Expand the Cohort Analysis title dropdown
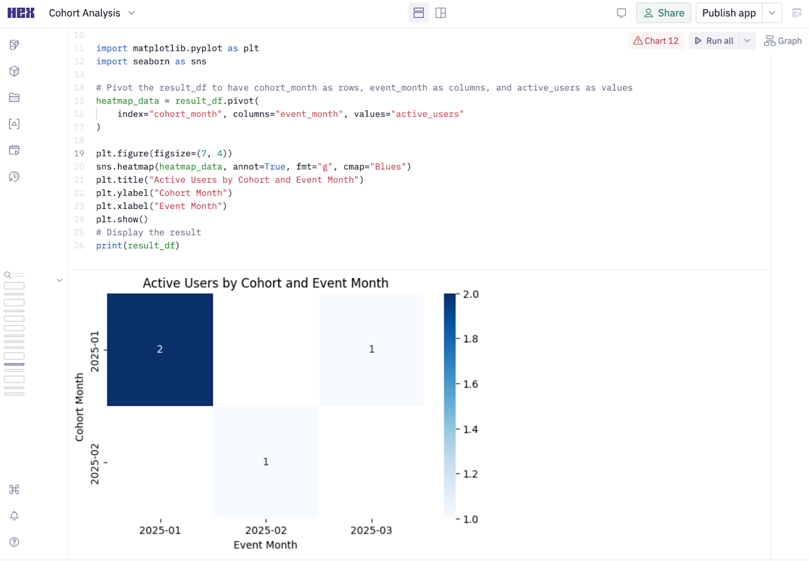809x561 pixels. [x=131, y=13]
